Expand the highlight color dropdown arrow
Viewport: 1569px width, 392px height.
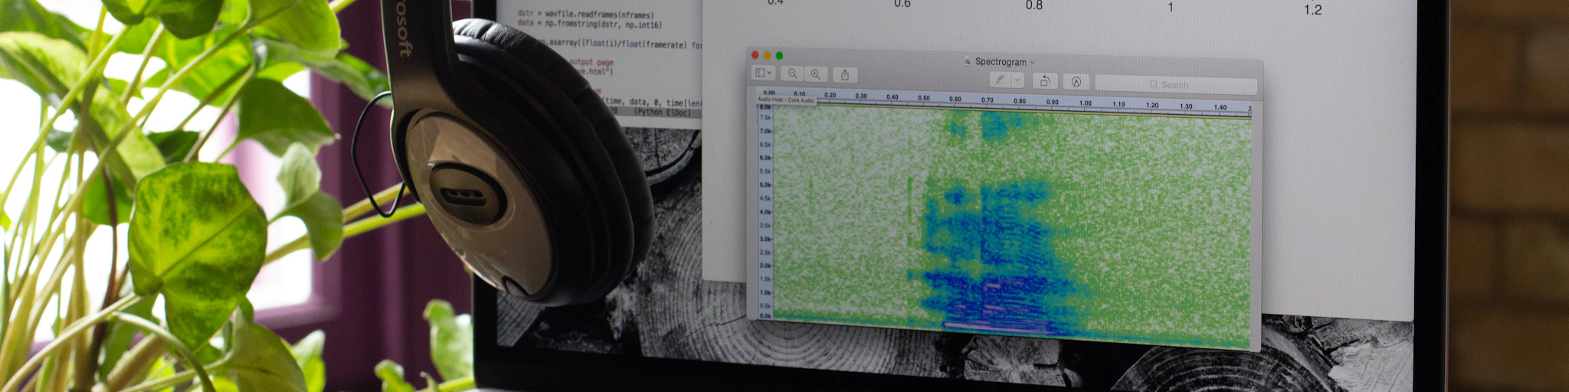click(x=1018, y=80)
